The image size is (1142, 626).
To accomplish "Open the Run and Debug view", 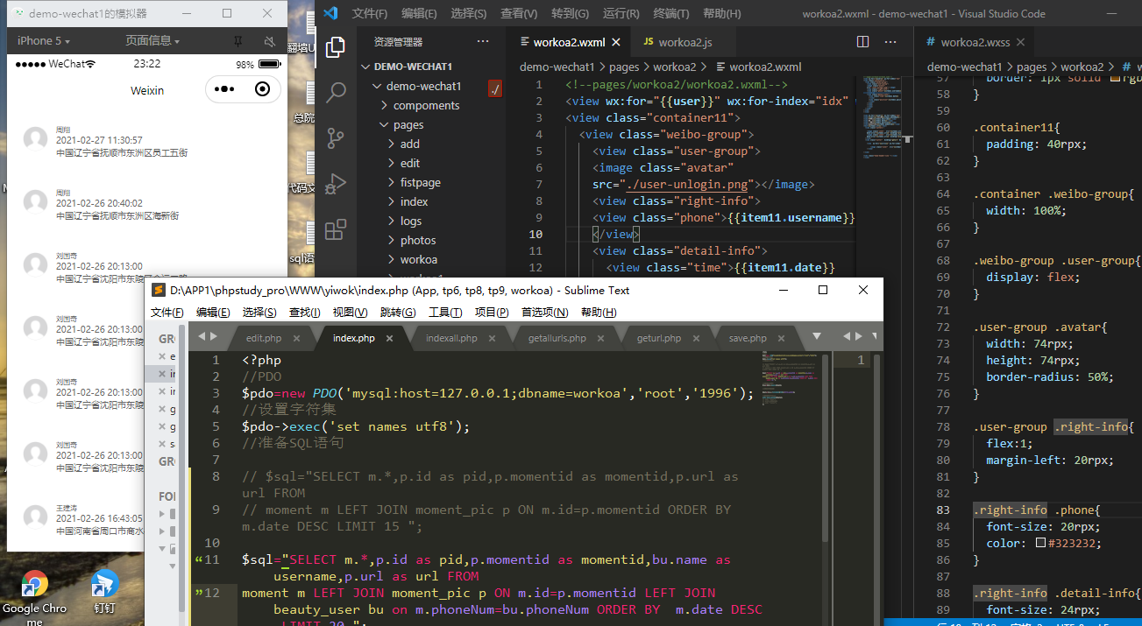I will 335,184.
